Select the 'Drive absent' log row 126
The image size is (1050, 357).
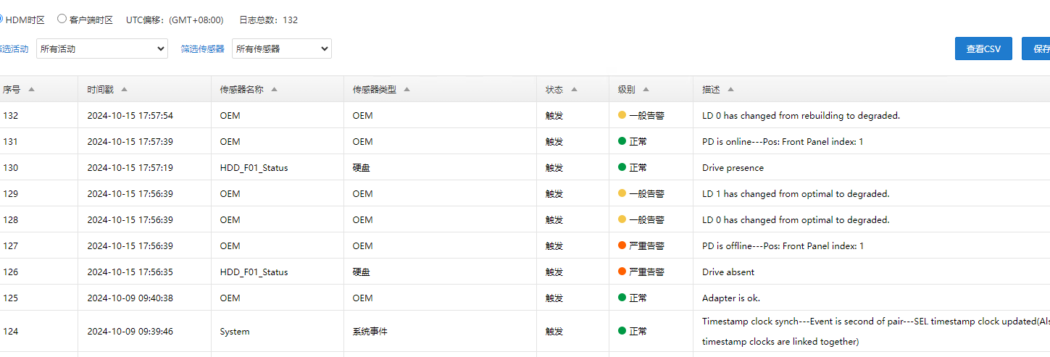coord(728,272)
